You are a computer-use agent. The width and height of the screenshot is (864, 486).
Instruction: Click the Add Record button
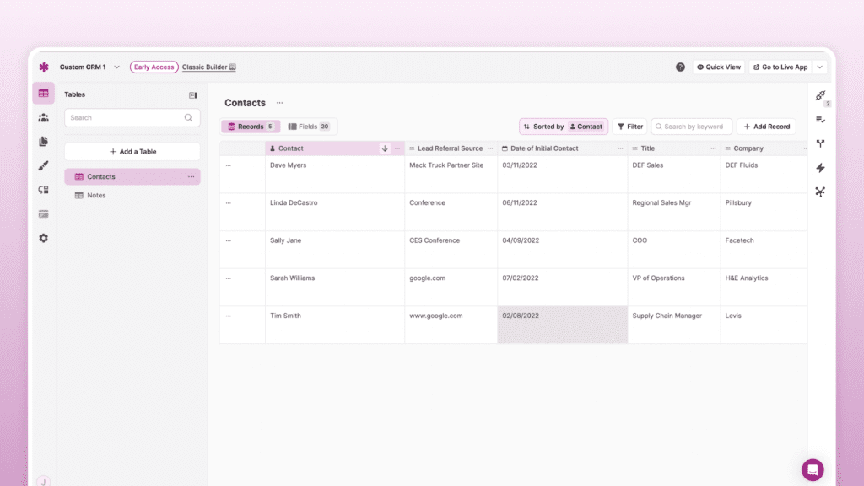pos(766,126)
